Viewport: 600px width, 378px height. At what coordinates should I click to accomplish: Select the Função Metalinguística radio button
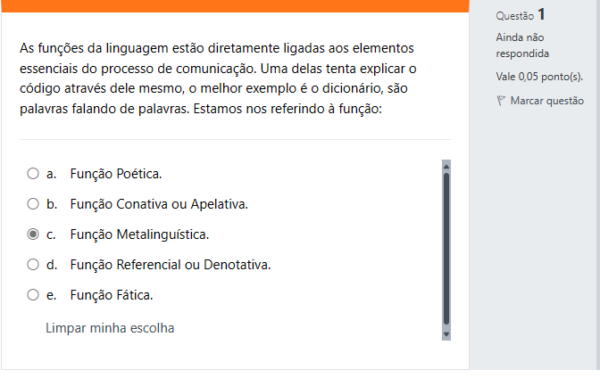(x=33, y=234)
